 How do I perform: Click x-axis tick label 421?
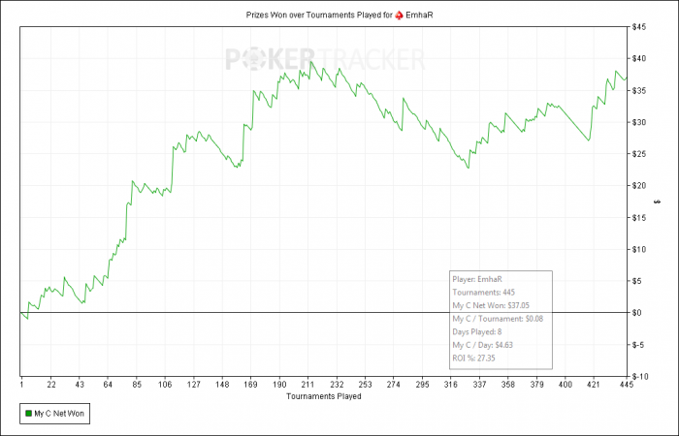point(594,385)
